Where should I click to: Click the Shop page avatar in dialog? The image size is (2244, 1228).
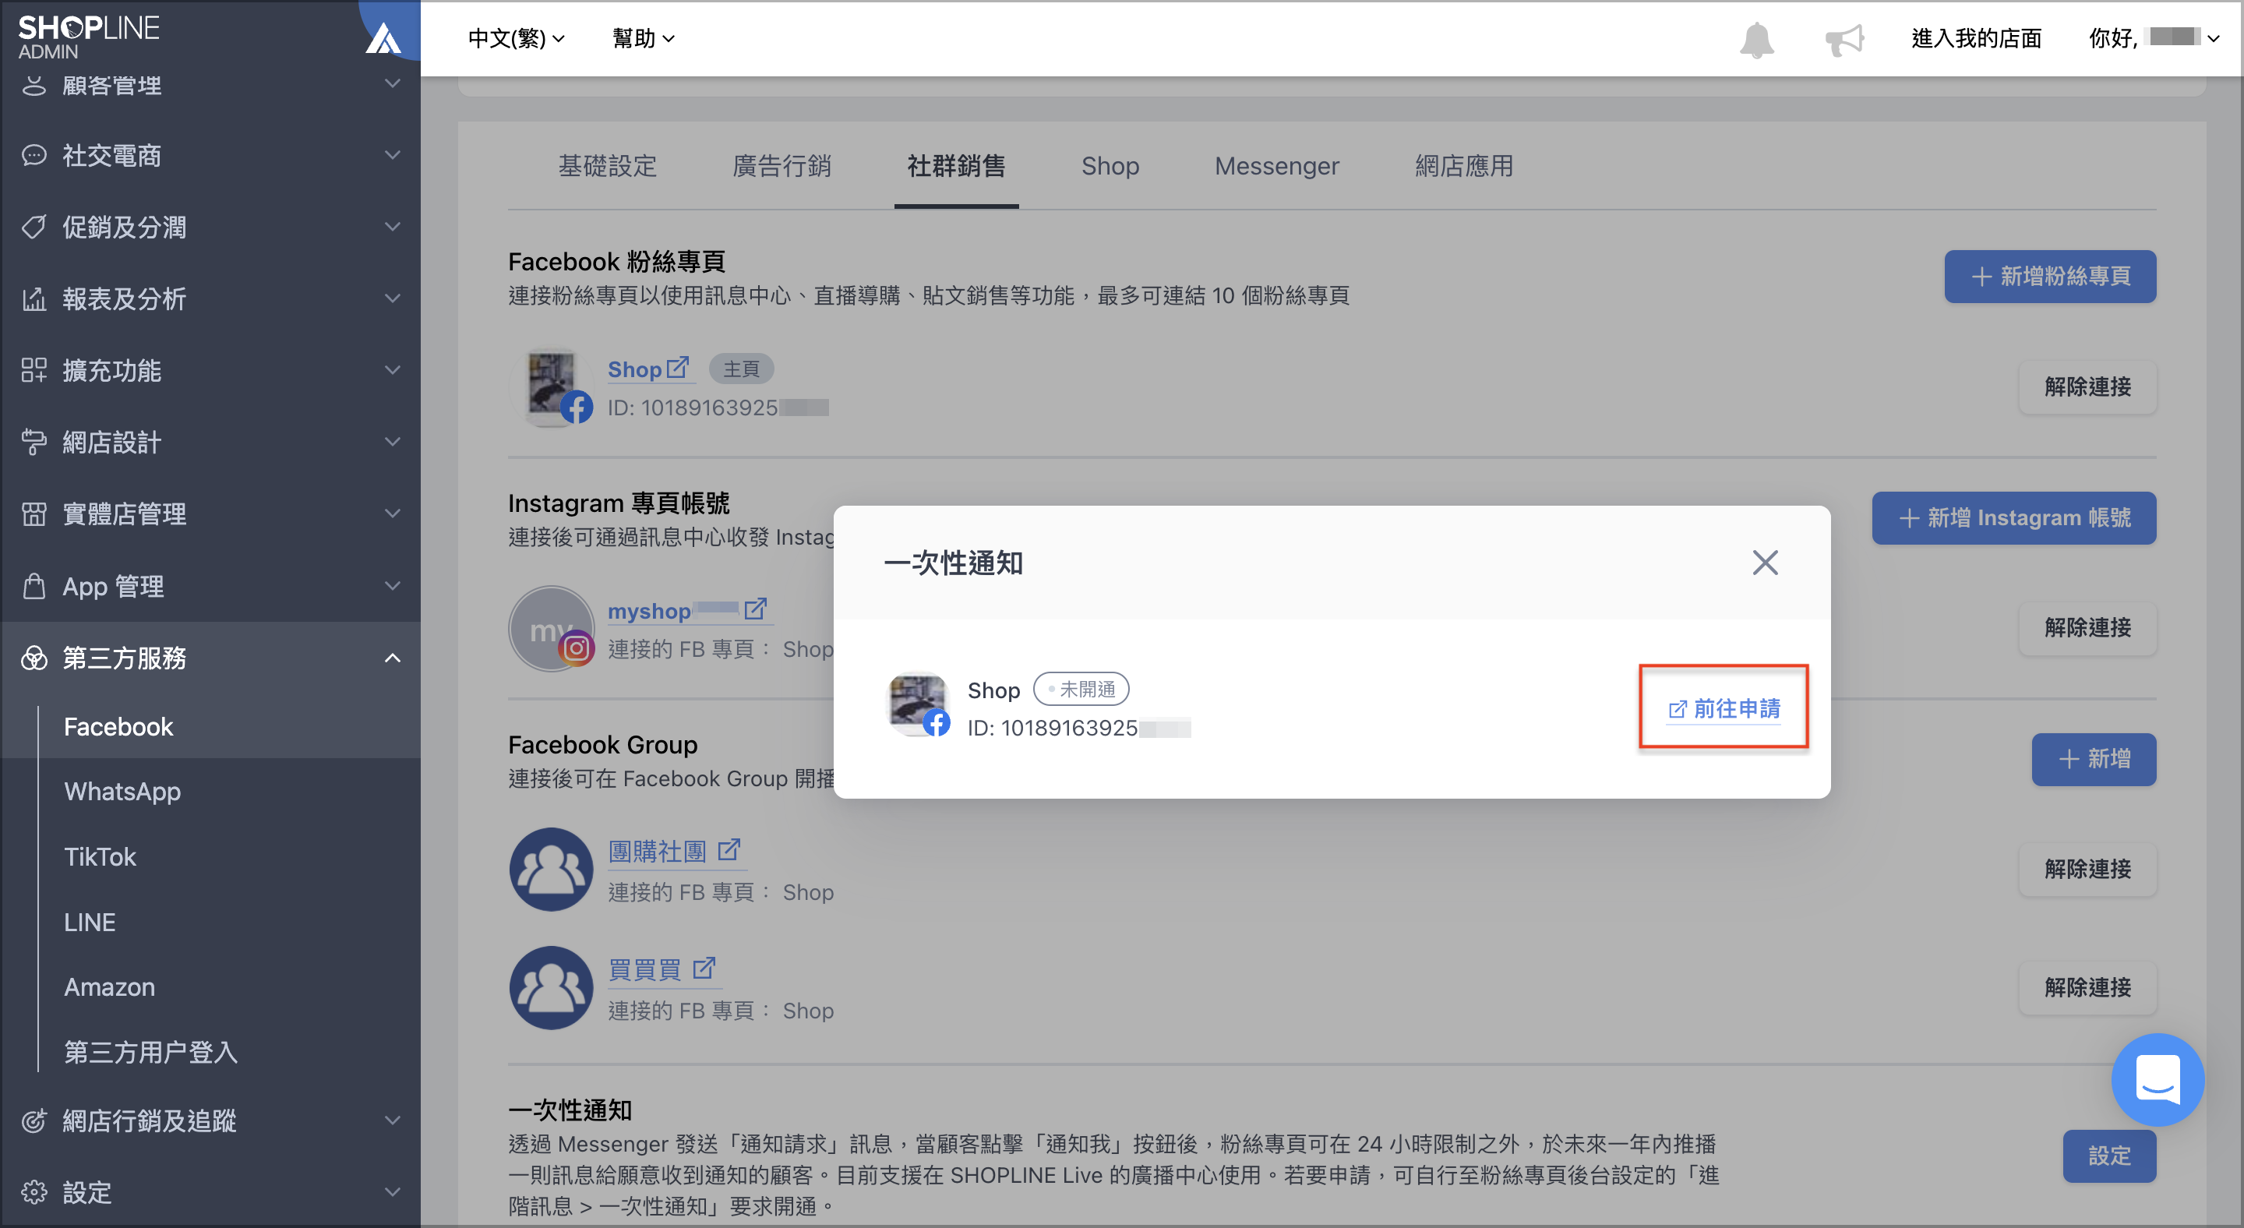(x=918, y=704)
